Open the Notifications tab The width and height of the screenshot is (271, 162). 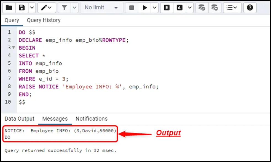click(92, 119)
